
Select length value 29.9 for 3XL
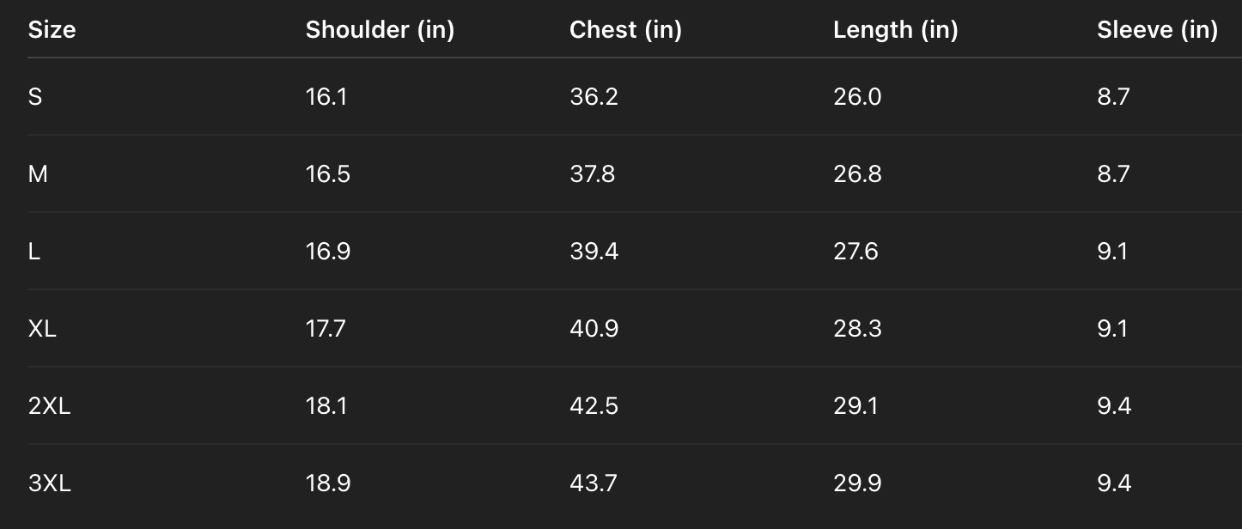[857, 483]
